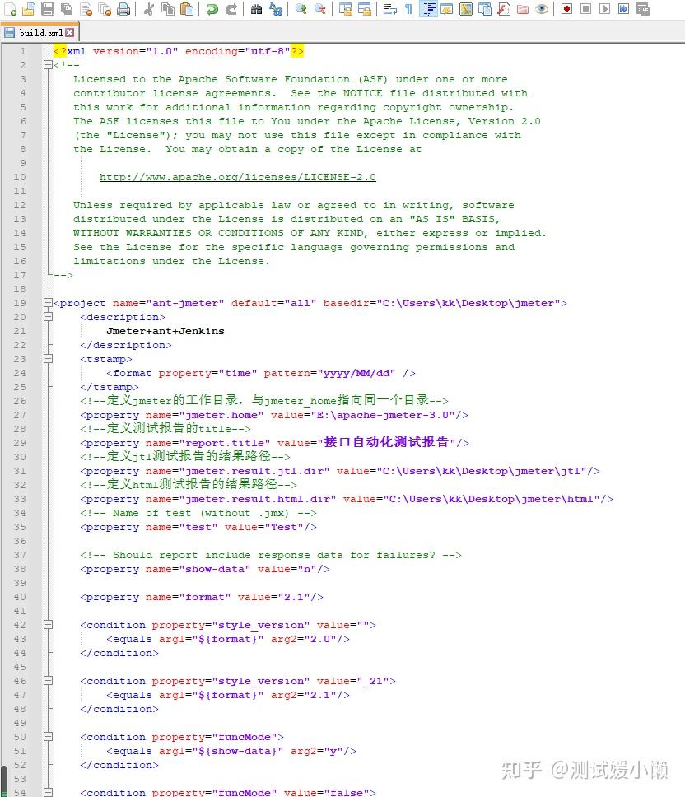Undo the last edit with green arrow
The image size is (685, 797).
[x=212, y=8]
